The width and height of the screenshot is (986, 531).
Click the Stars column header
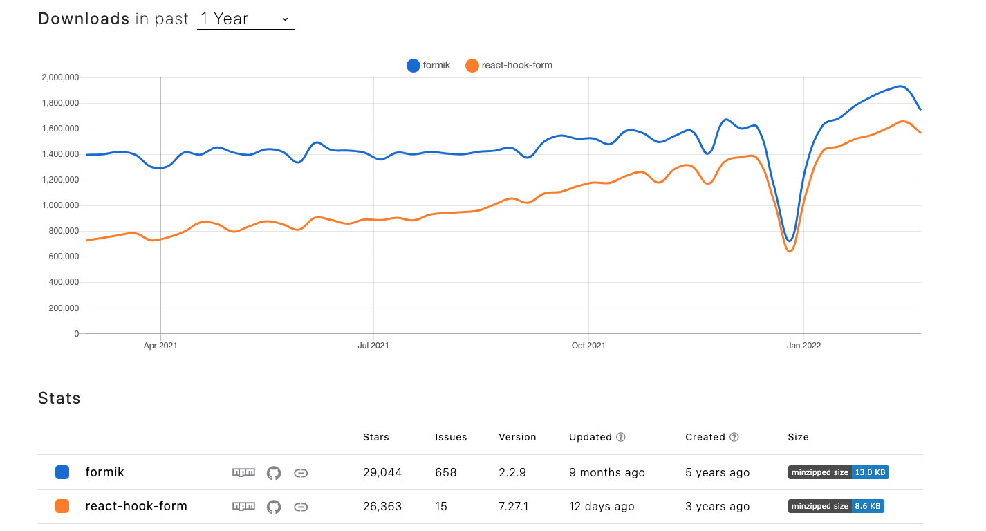click(376, 437)
